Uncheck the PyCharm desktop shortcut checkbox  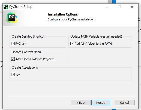[13, 44]
